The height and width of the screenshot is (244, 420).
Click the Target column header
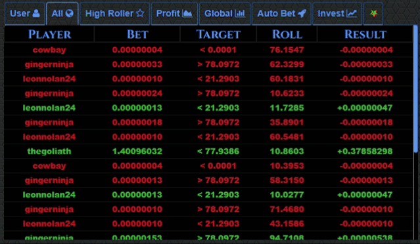(x=218, y=34)
